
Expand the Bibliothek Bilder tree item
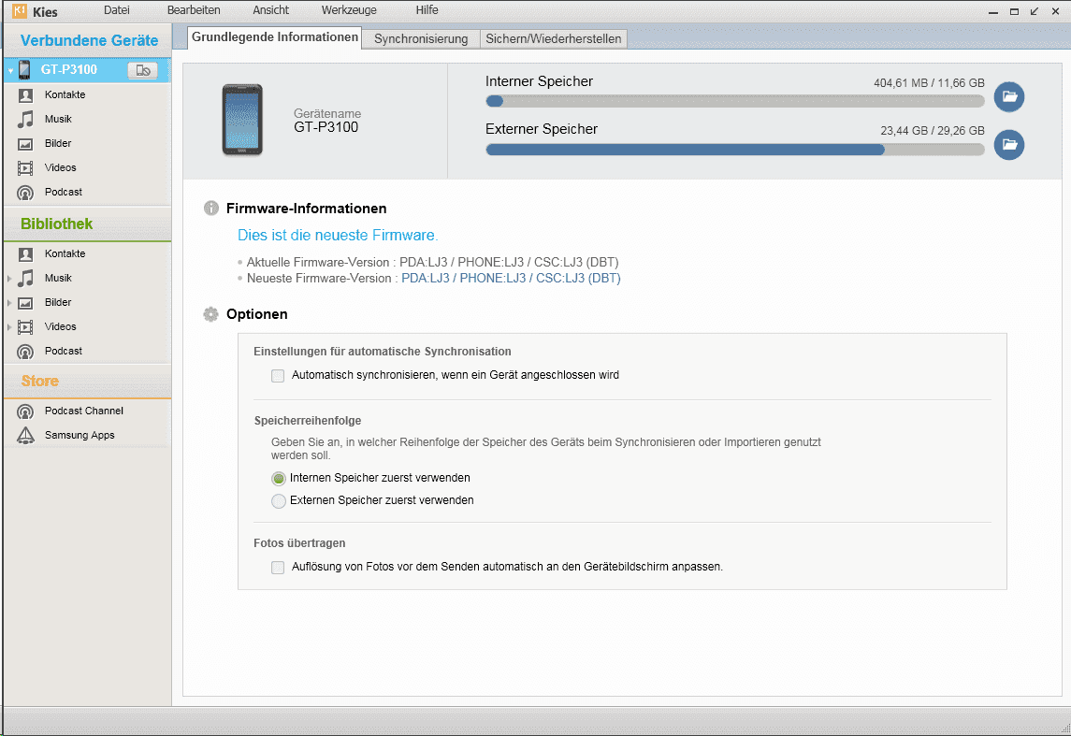tap(9, 302)
